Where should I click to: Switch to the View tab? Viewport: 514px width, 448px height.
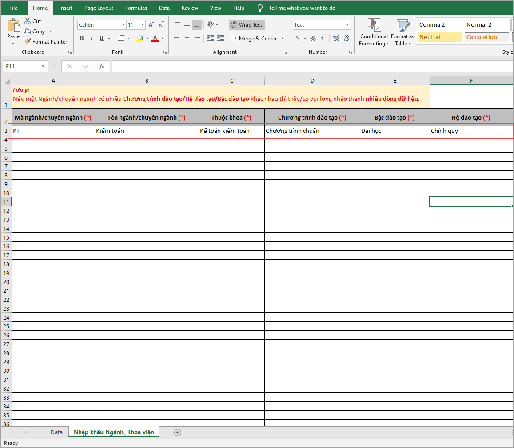[215, 8]
